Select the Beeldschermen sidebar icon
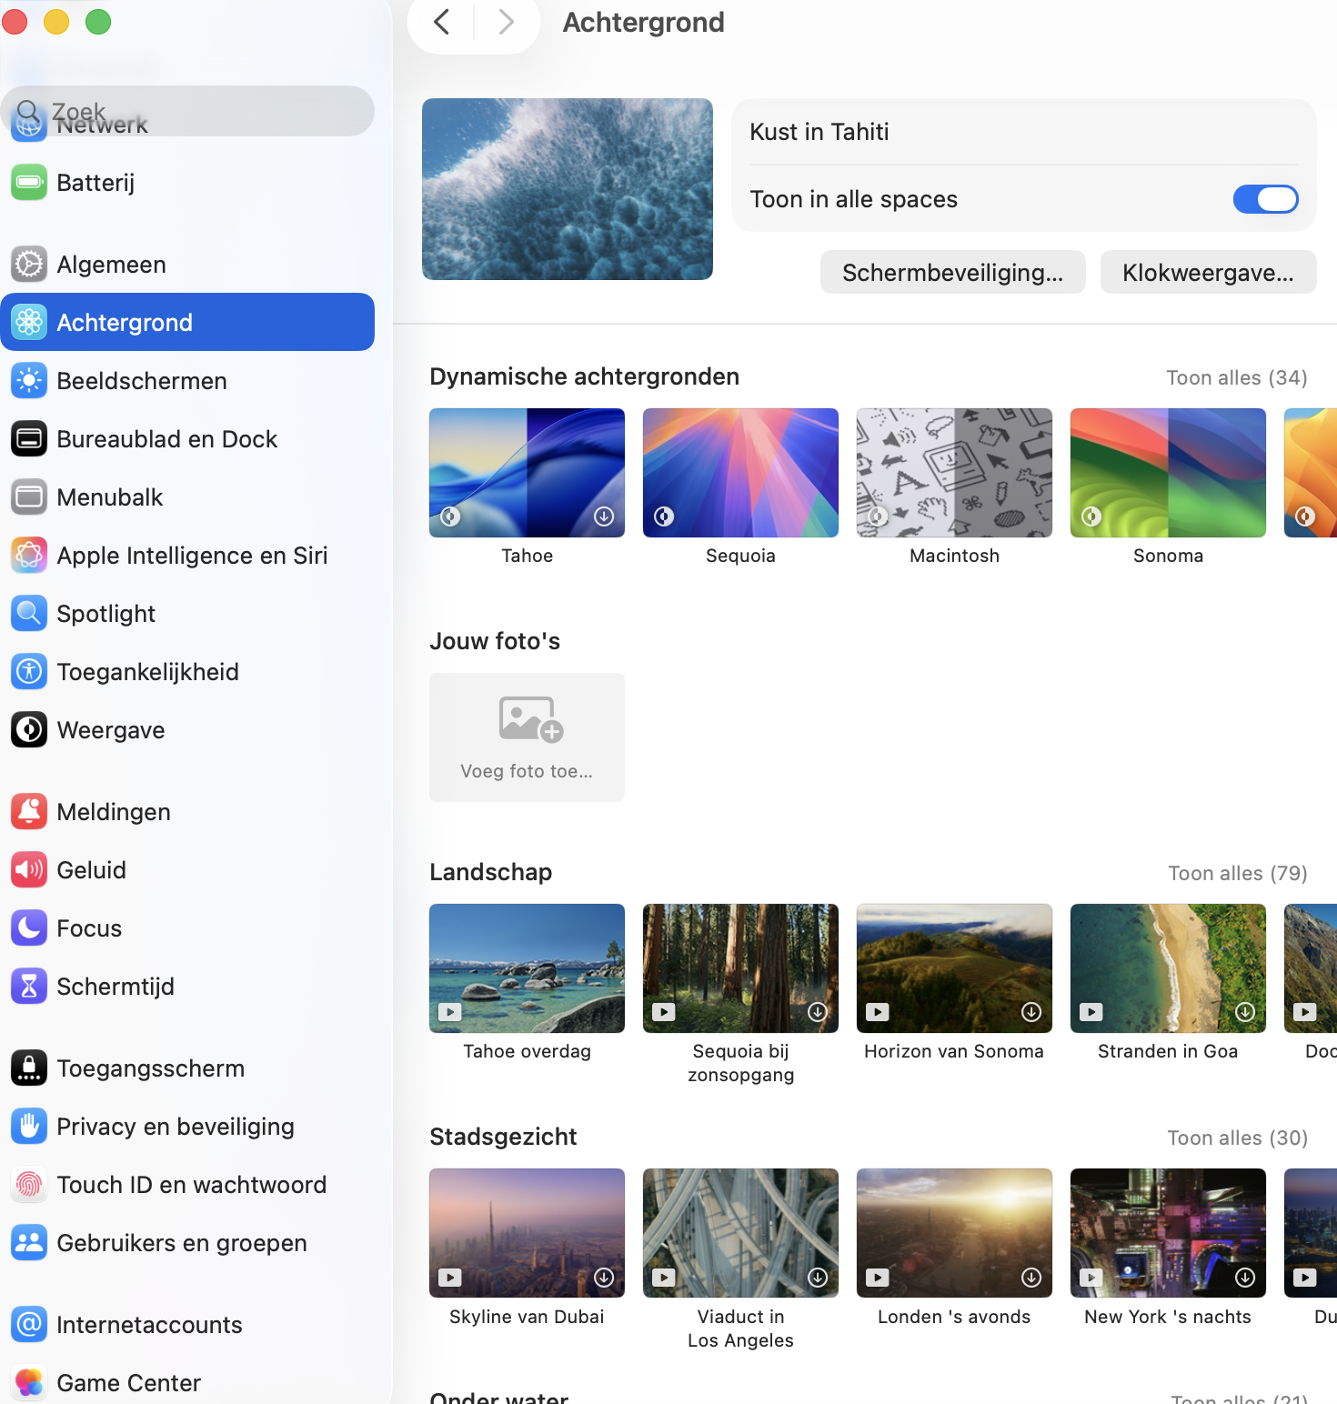This screenshot has height=1404, width=1337. click(x=29, y=380)
